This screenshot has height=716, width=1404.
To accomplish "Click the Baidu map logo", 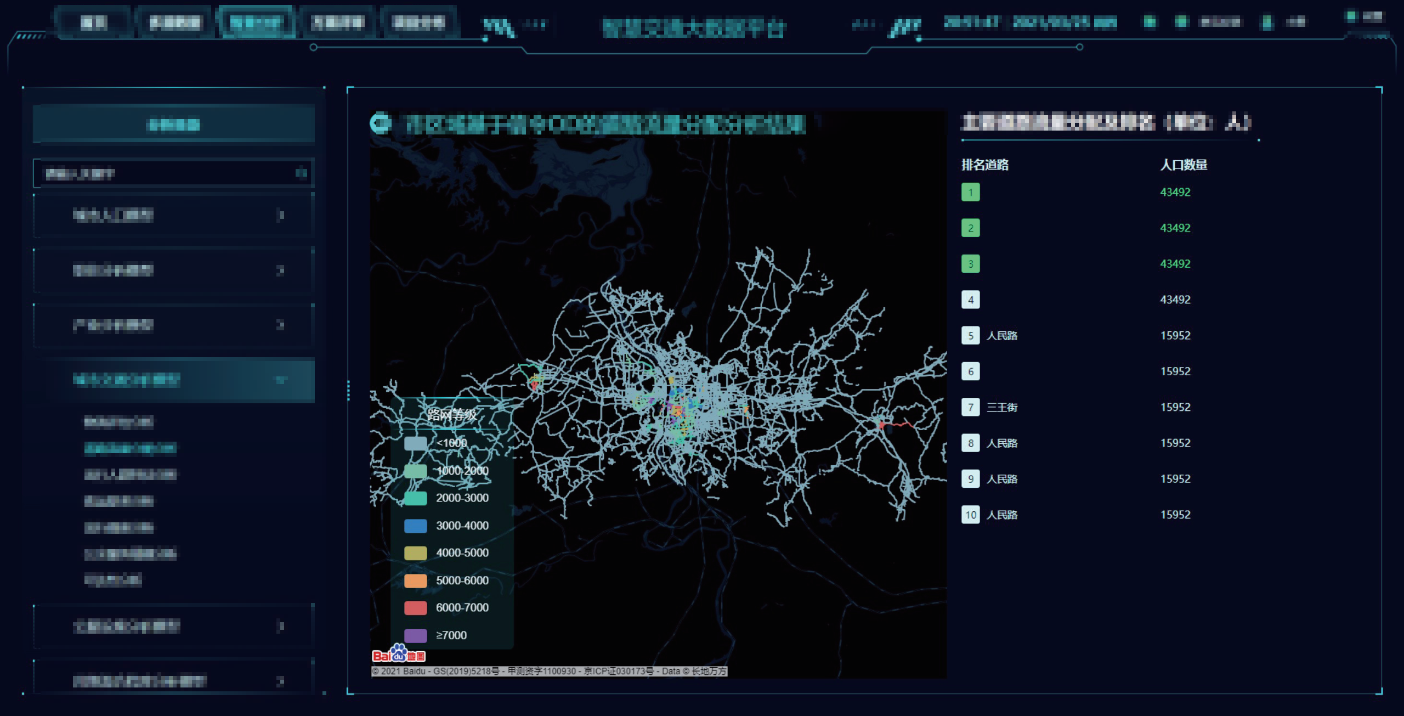I will tap(399, 654).
